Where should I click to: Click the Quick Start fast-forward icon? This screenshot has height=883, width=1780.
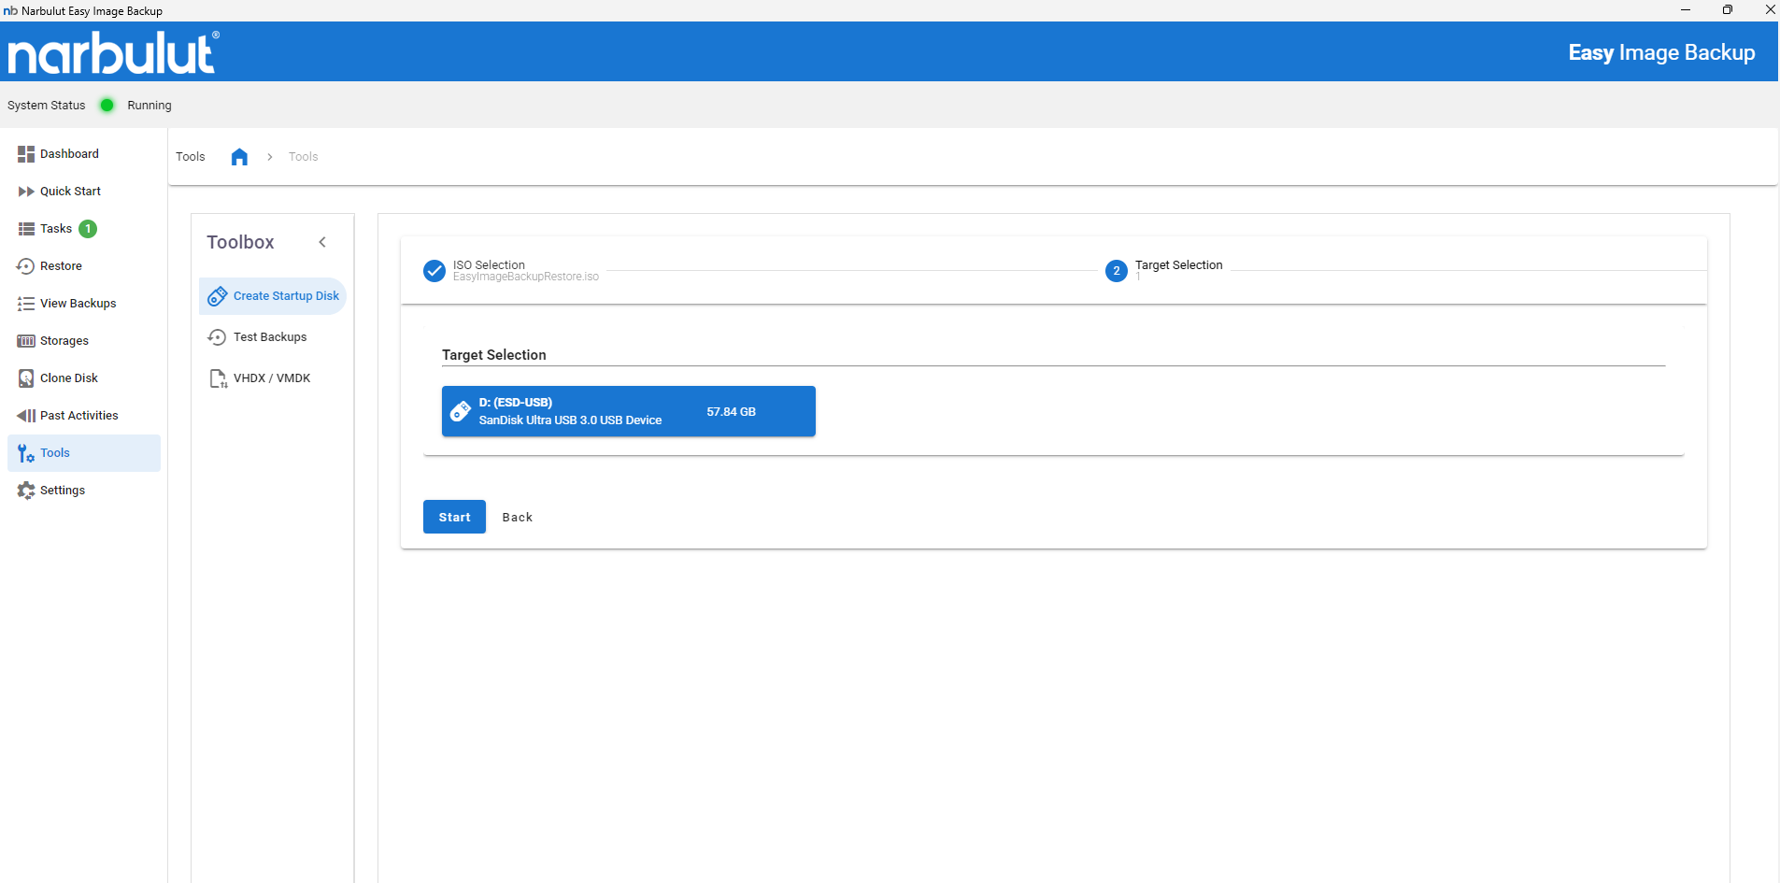(x=26, y=192)
